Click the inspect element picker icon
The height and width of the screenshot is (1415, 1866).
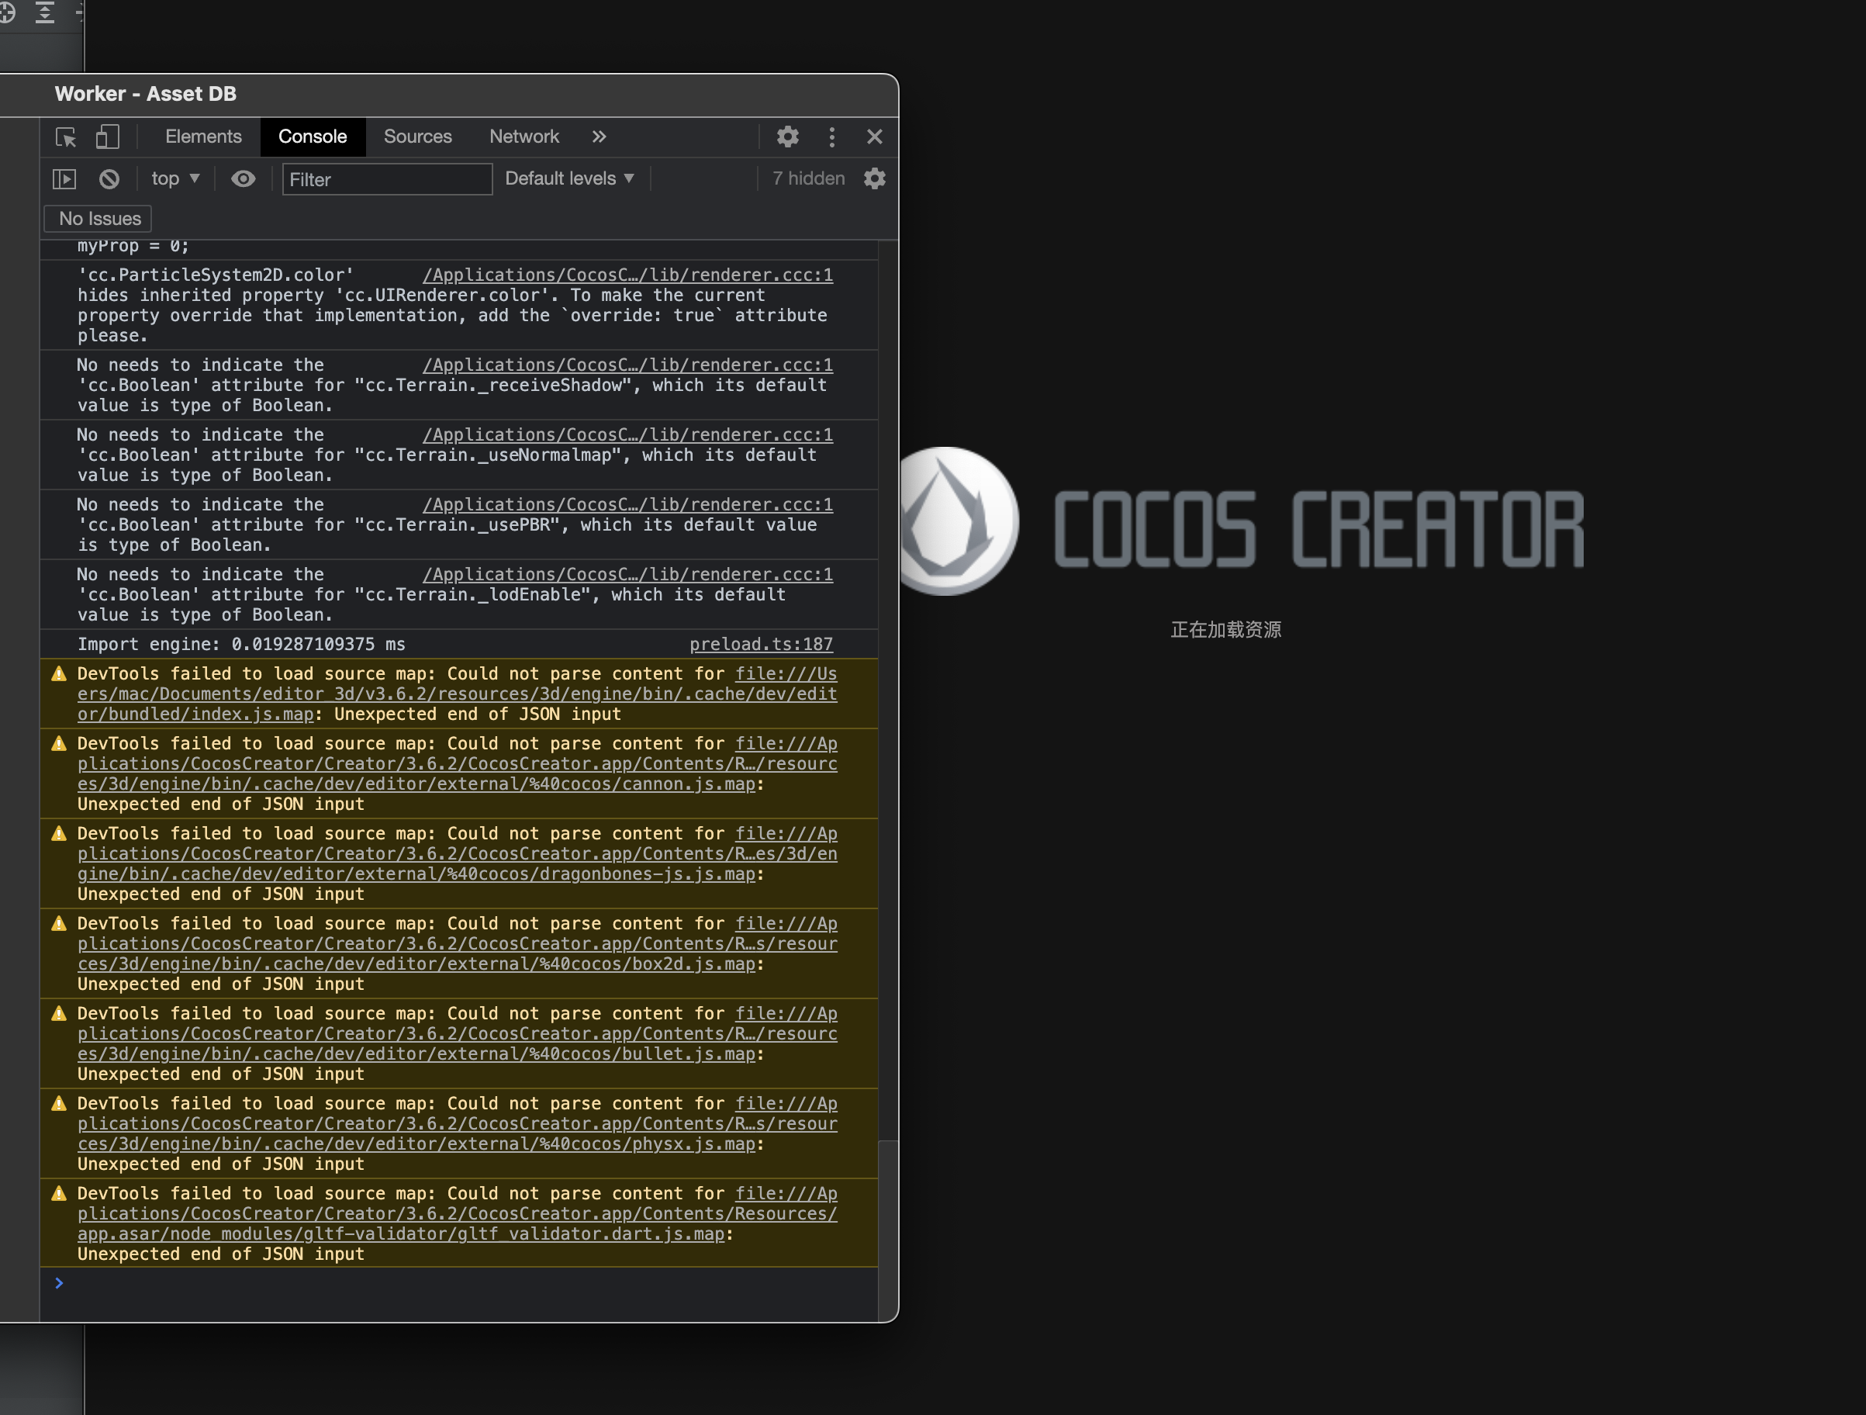point(66,137)
